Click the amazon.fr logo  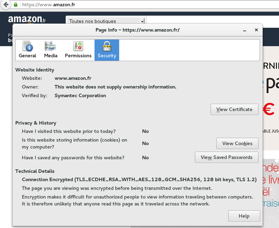(28, 20)
